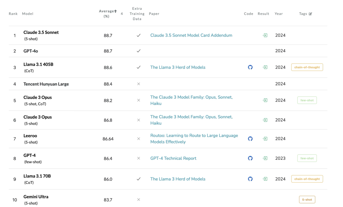Select the Gemini Ultra model name

click(36, 197)
